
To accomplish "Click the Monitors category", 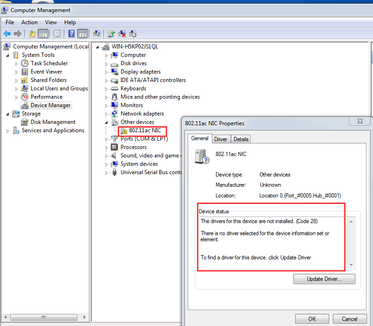I will coord(131,105).
